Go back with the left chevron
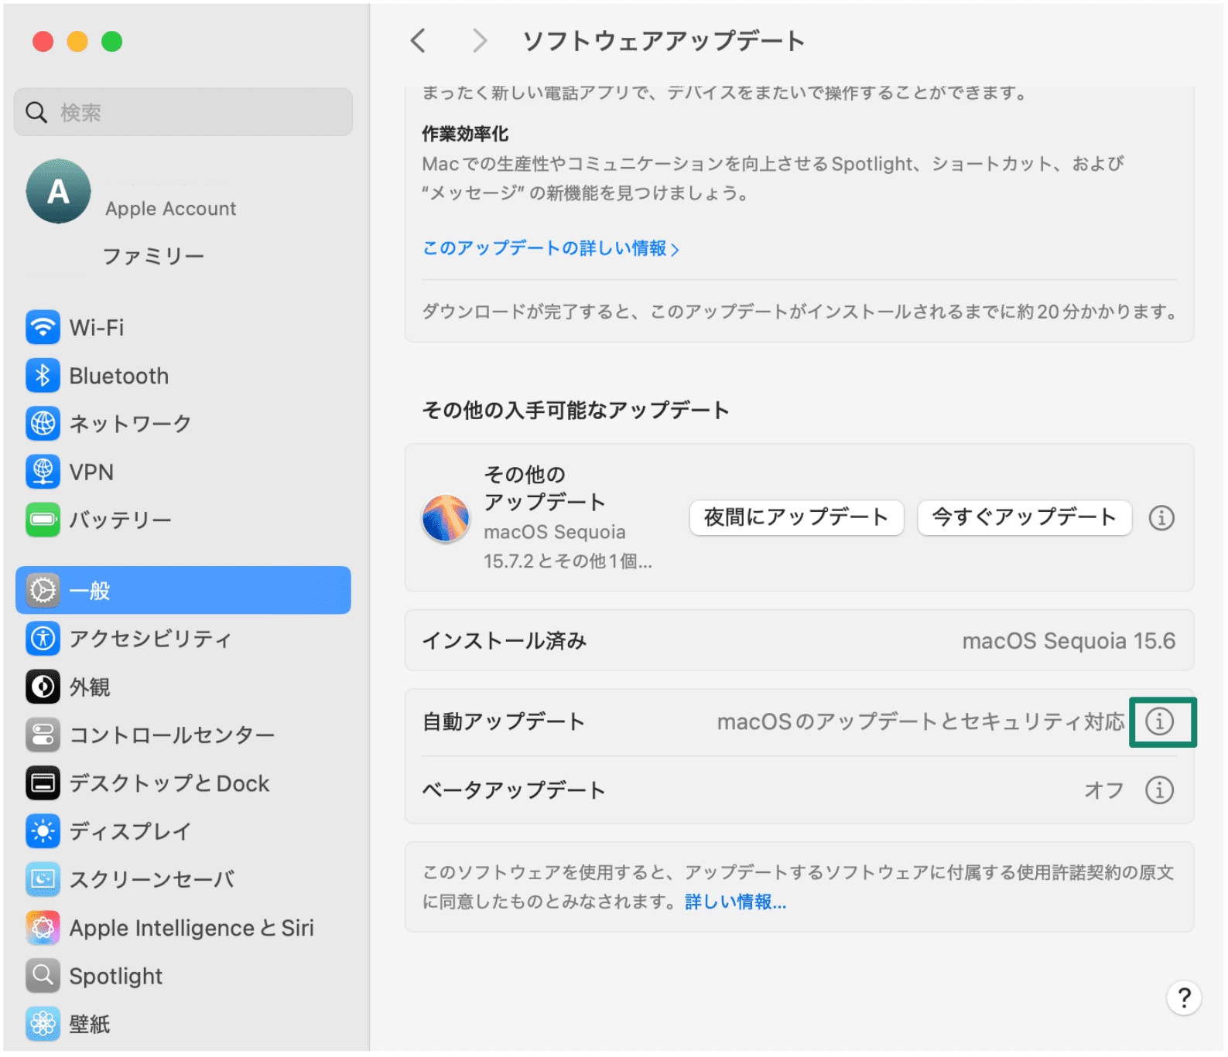This screenshot has height=1057, width=1228. click(x=419, y=40)
